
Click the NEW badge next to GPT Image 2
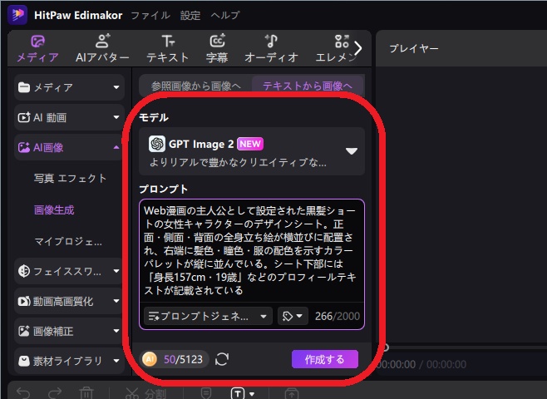point(250,144)
